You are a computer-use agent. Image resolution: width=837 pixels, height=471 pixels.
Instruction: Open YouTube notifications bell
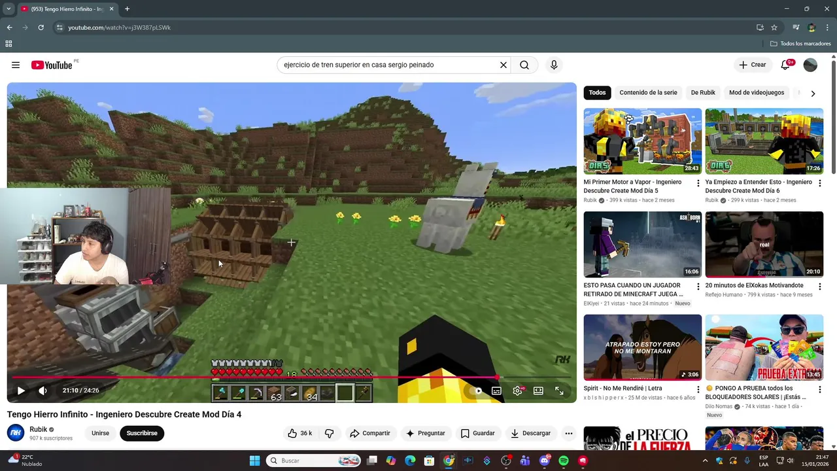pyautogui.click(x=786, y=65)
